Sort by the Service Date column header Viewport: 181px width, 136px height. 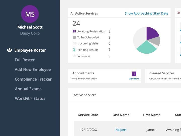[x=88, y=115]
